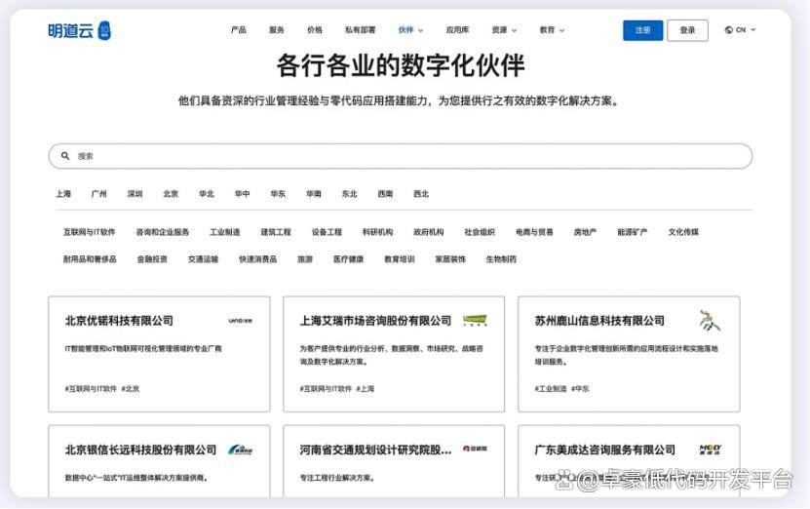Image resolution: width=810 pixels, height=509 pixels.
Task: Filter by region 上海
Action: pos(63,194)
